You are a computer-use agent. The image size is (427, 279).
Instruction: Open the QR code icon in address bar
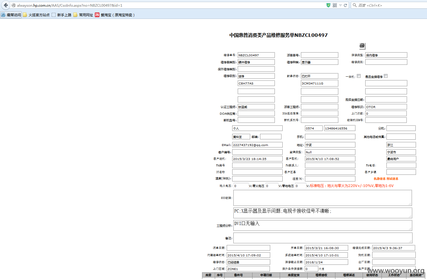coord(335,5)
